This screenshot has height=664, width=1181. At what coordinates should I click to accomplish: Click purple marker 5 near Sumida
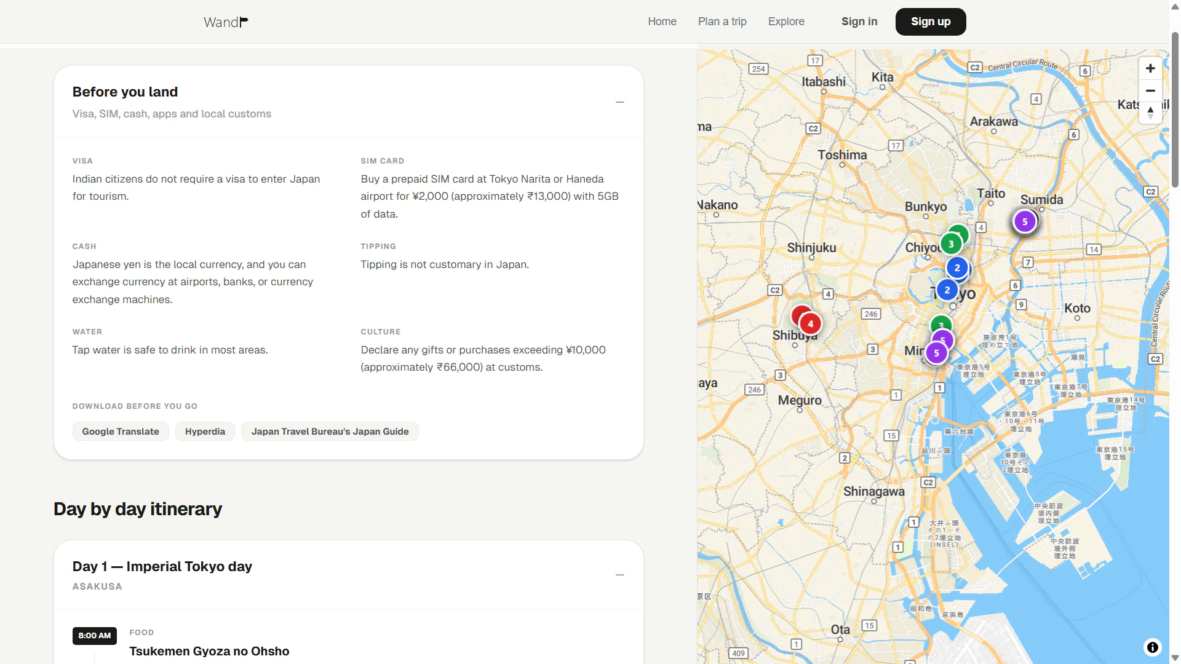click(x=1024, y=222)
